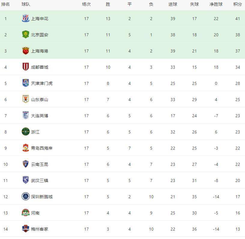This screenshot has width=245, height=239.
Task: Click the Beijing Guoan (北京国安) team badge
Action: point(26,35)
